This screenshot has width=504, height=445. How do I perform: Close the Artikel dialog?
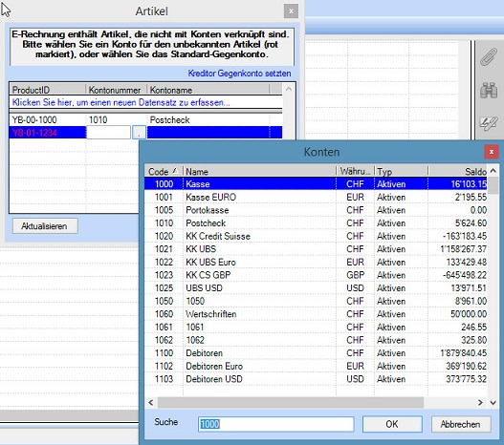(x=291, y=11)
